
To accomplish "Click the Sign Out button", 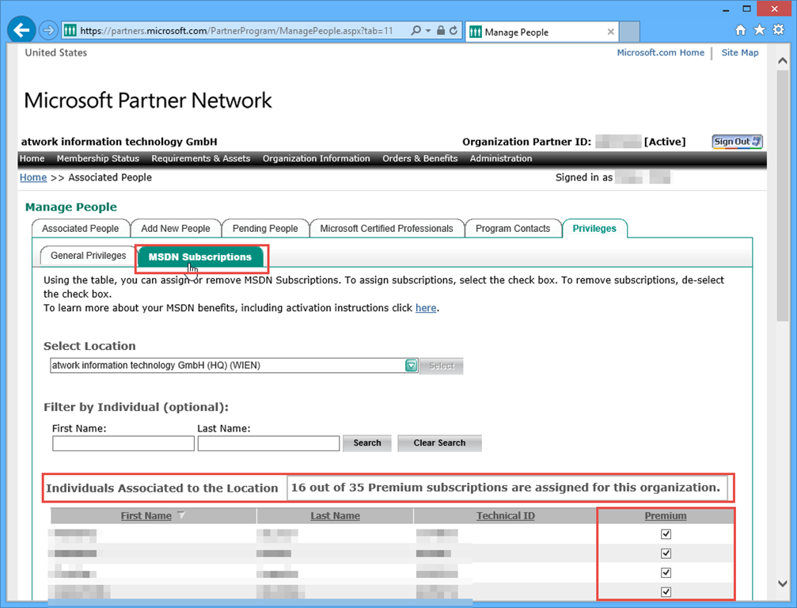I will (737, 142).
